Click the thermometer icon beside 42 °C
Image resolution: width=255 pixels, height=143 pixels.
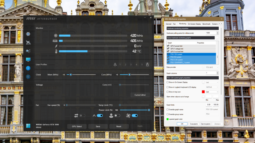(x=56, y=52)
